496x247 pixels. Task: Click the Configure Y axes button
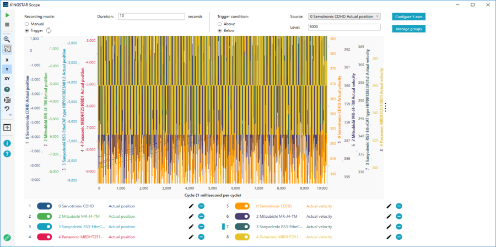click(x=408, y=17)
